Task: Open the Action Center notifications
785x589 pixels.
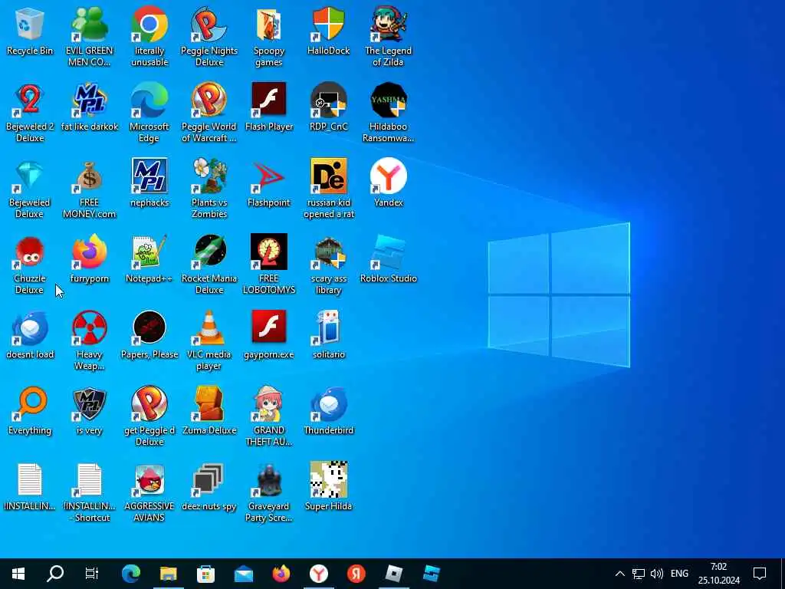Action: 760,574
